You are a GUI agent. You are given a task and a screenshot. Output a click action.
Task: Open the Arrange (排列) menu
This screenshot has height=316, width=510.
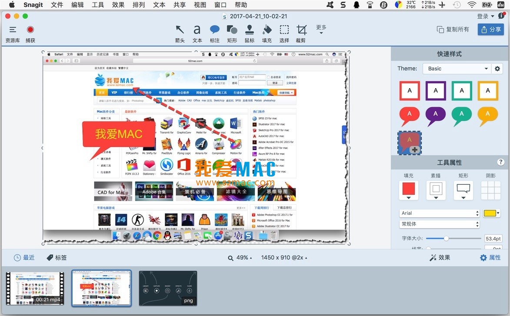tap(139, 4)
